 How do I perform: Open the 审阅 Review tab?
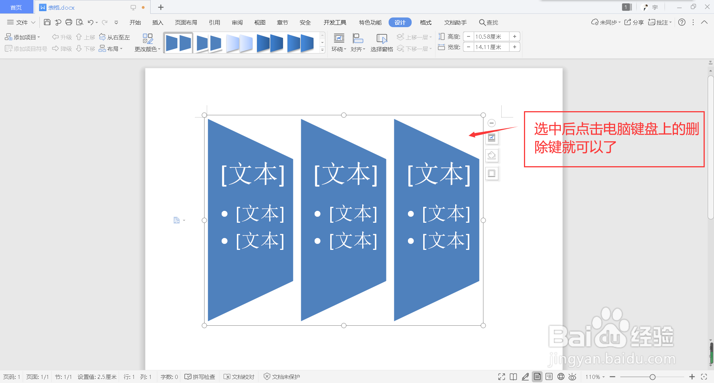[x=237, y=22]
